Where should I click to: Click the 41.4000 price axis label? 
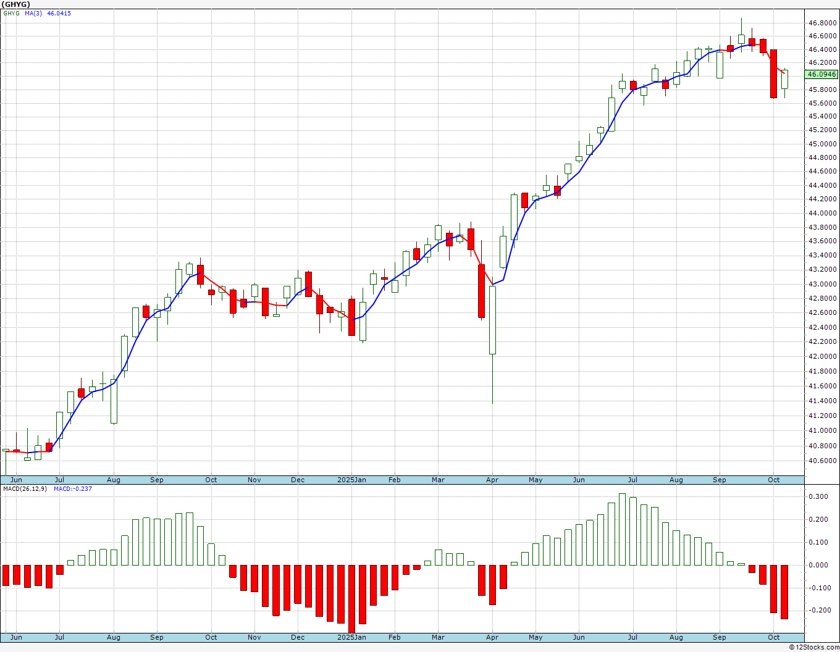(823, 401)
